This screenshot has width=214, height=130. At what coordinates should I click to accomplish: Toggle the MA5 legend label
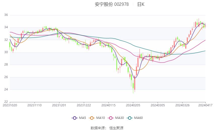[82, 118]
